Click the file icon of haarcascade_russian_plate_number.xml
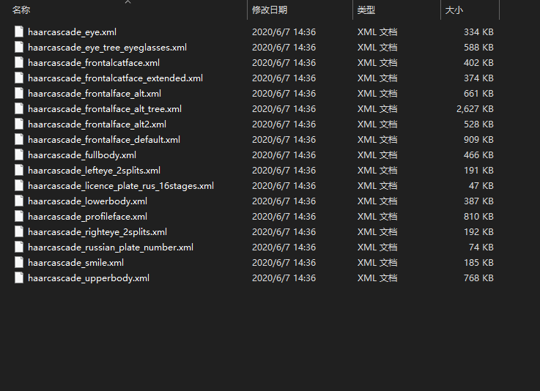540x391 pixels. 19,247
